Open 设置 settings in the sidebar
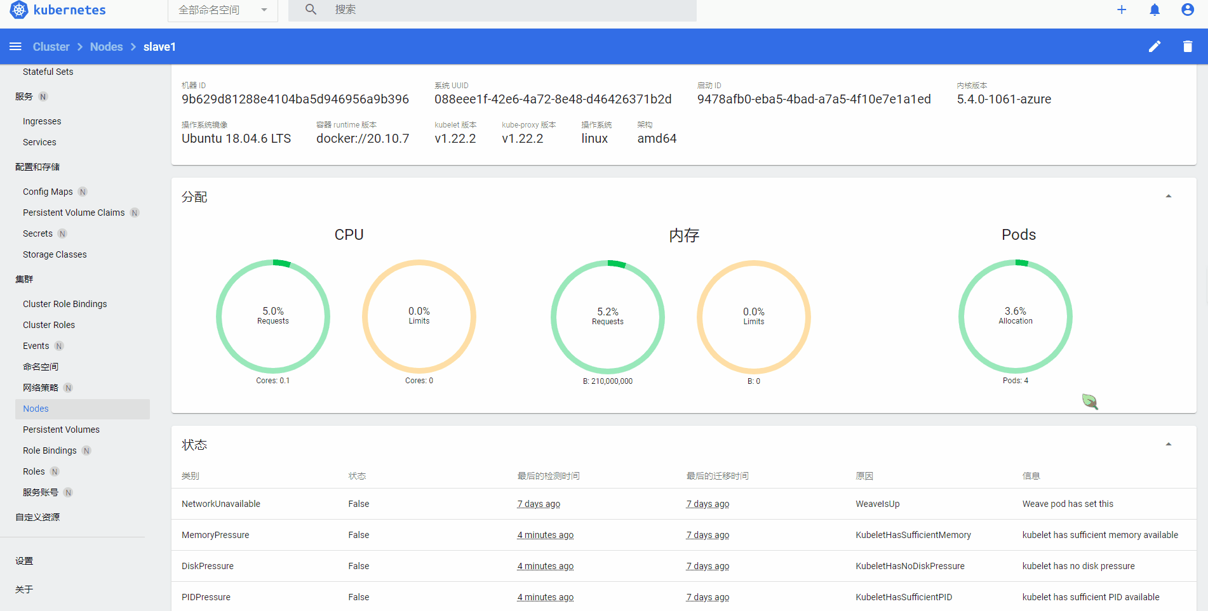 pos(24,561)
